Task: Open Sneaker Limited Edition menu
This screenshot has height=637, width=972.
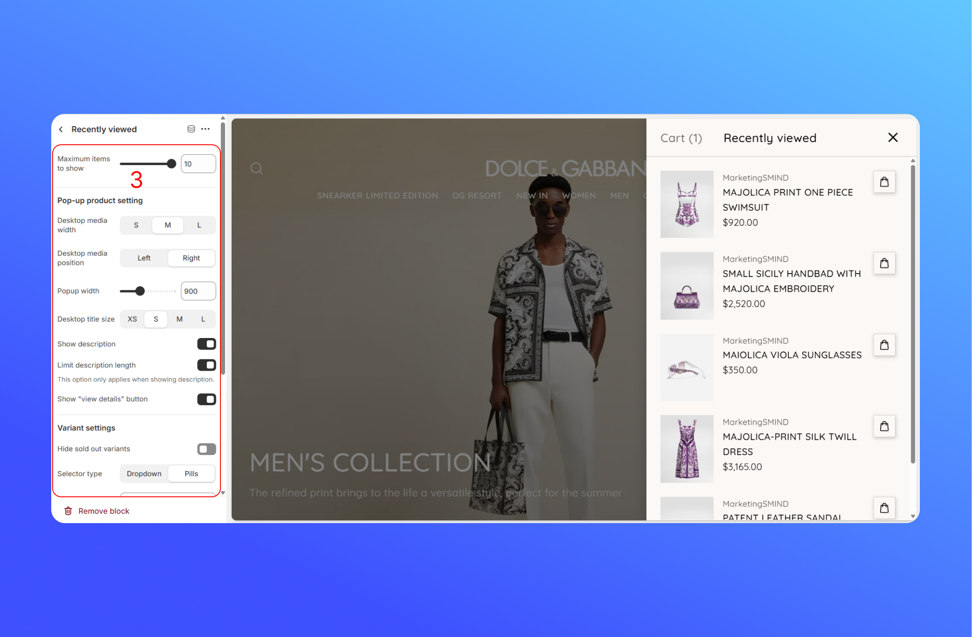Action: pyautogui.click(x=377, y=196)
